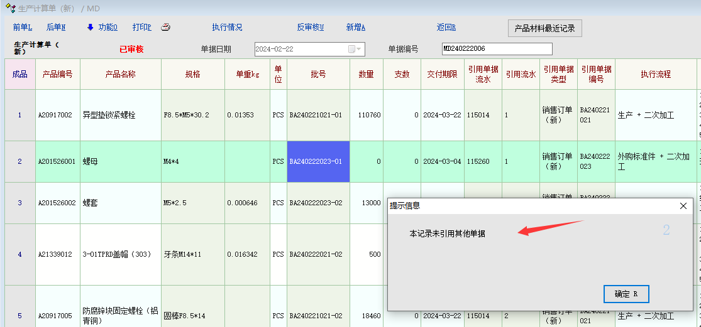Click the 单据编号 field MD240222006
The width and height of the screenshot is (701, 327).
coord(497,49)
